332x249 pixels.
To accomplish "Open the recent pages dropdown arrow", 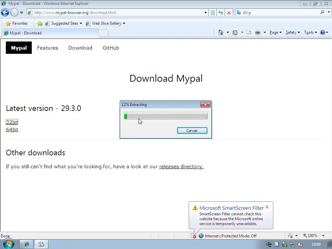I will [x=21, y=13].
